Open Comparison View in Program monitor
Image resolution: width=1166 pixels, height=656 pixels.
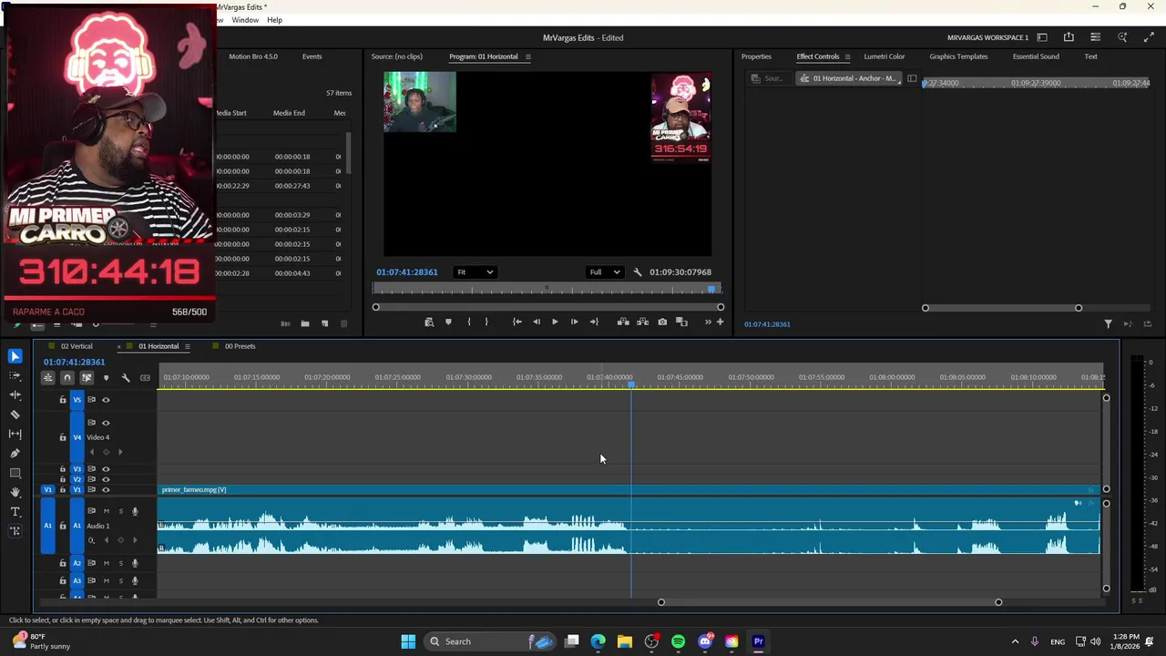tap(681, 322)
